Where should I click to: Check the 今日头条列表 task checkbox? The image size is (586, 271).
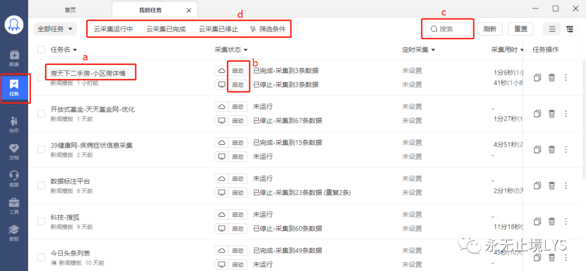(41, 257)
